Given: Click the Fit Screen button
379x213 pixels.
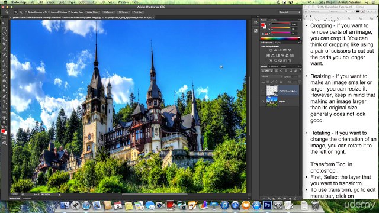Looking at the screenshot, I should tap(108, 12).
